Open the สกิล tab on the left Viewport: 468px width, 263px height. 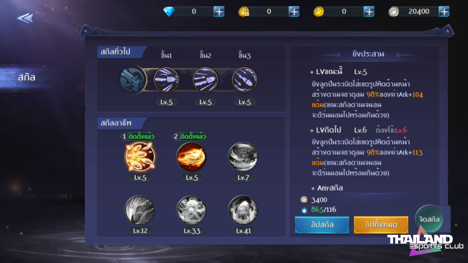pyautogui.click(x=27, y=77)
